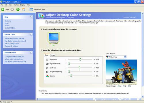
Task: Open the Search help link
Action: pos(7,25)
